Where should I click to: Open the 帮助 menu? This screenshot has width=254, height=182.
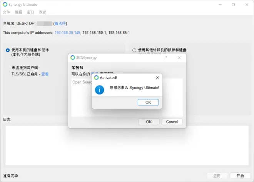point(43,12)
